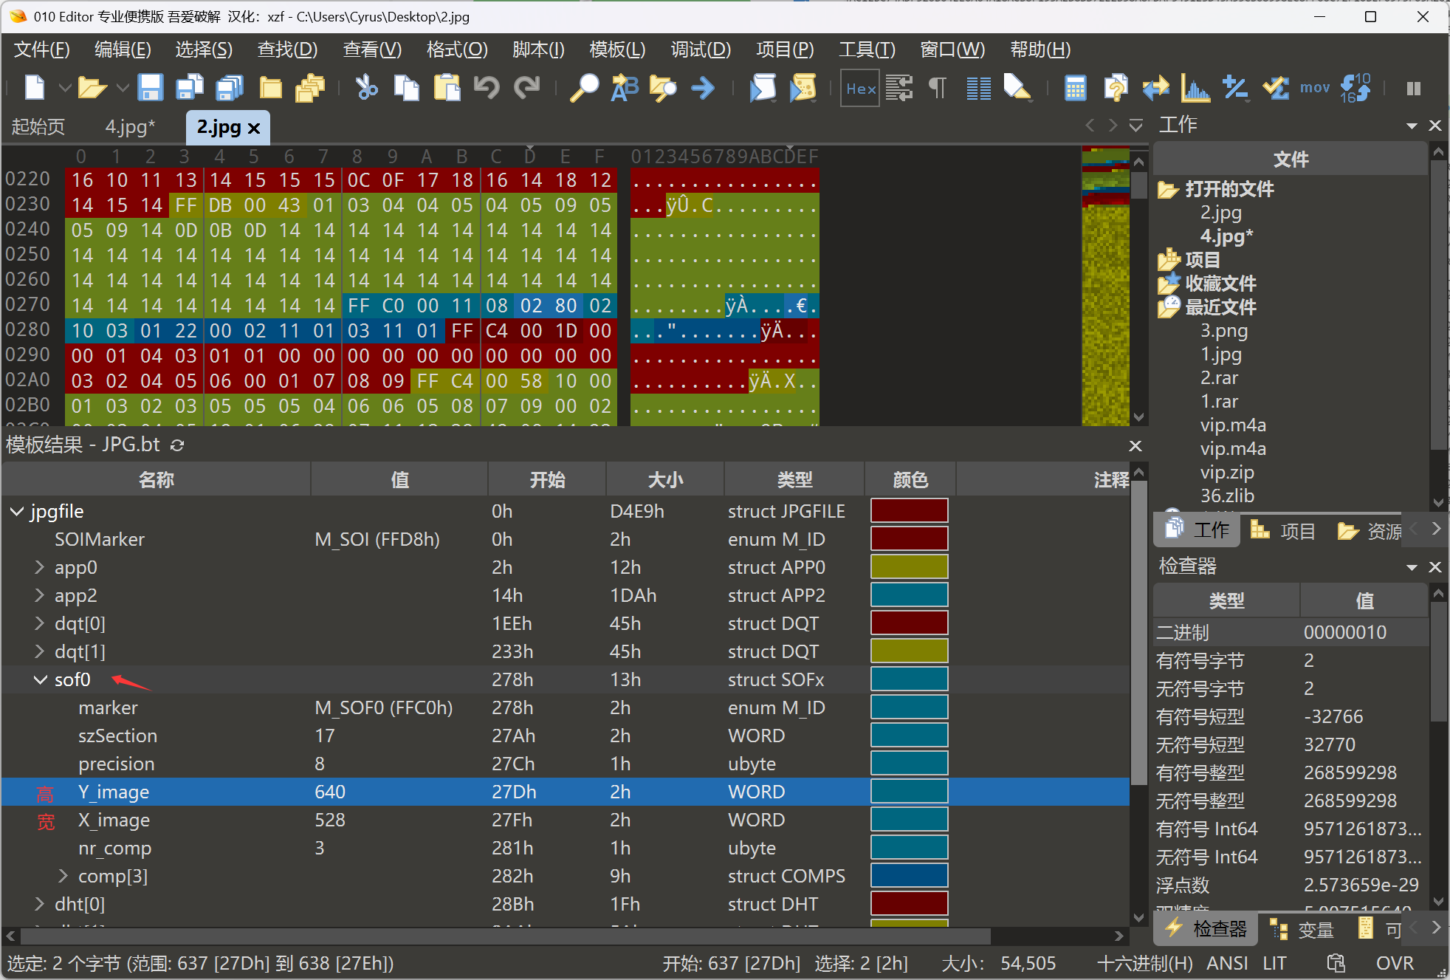
Task: Click the Run Template icon
Action: [x=803, y=88]
